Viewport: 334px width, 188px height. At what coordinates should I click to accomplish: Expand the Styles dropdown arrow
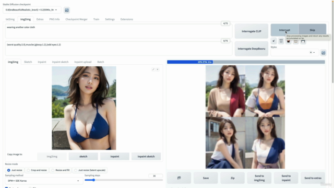pos(314,52)
